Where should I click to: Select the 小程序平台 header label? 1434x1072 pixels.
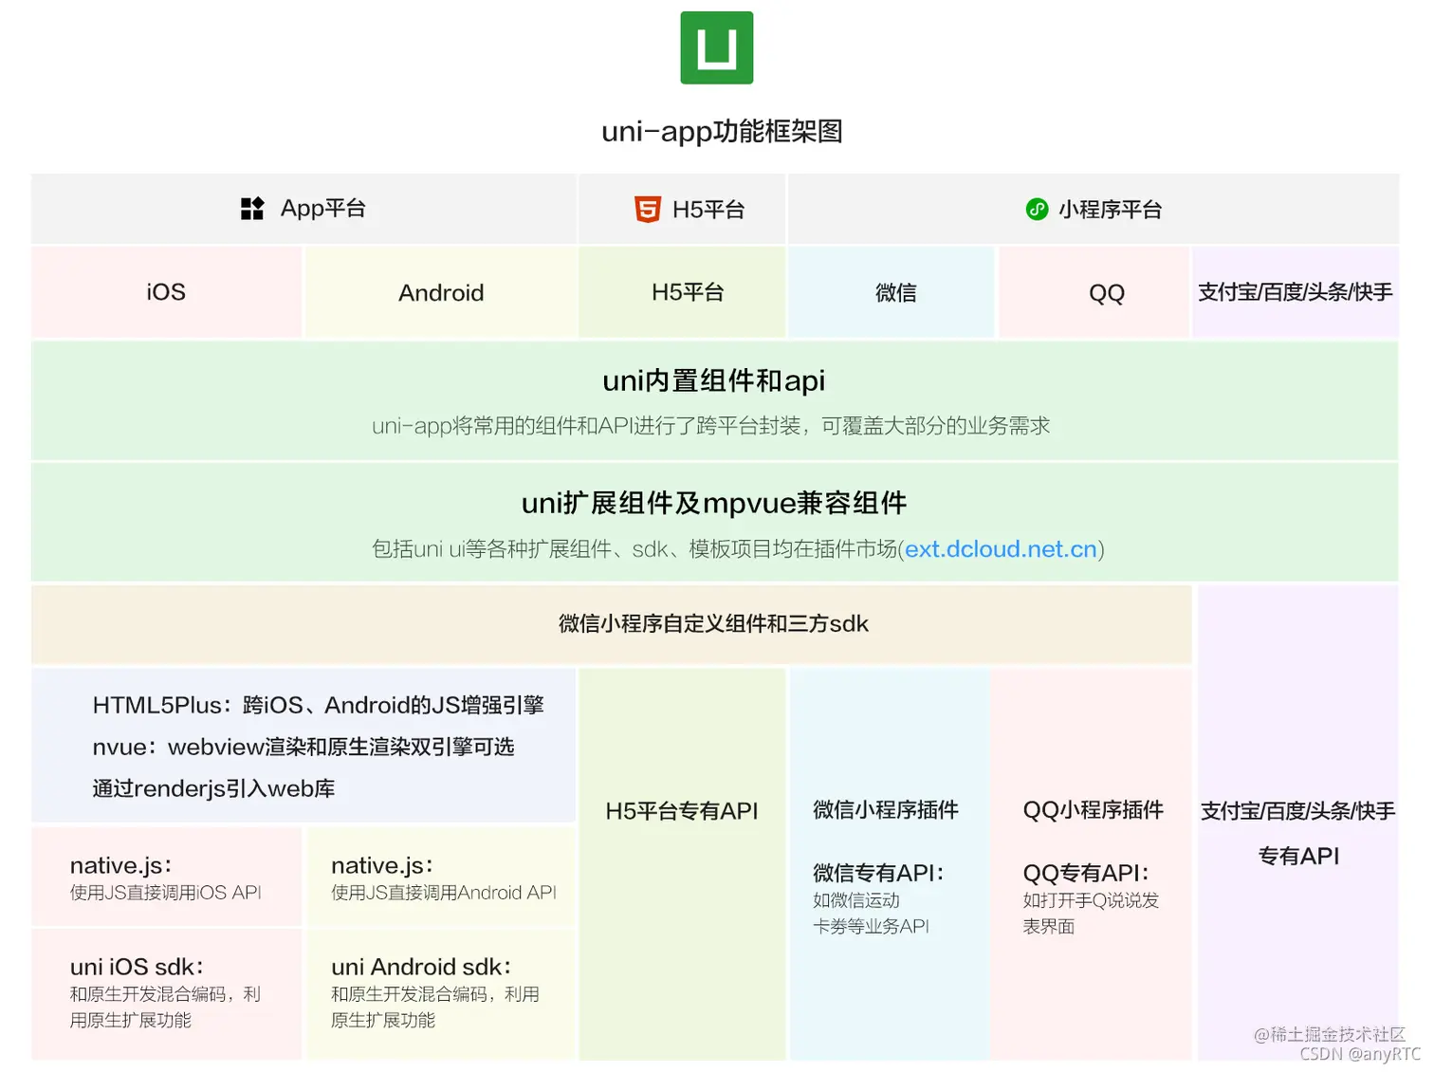click(1111, 210)
